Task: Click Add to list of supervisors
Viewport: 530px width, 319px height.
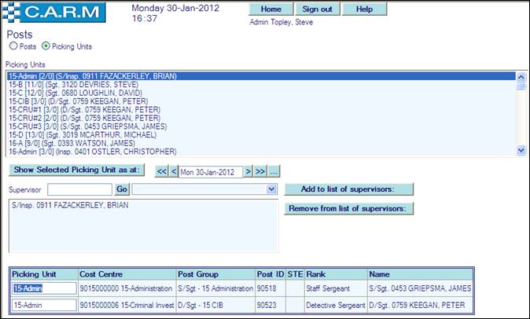Action: pyautogui.click(x=348, y=189)
